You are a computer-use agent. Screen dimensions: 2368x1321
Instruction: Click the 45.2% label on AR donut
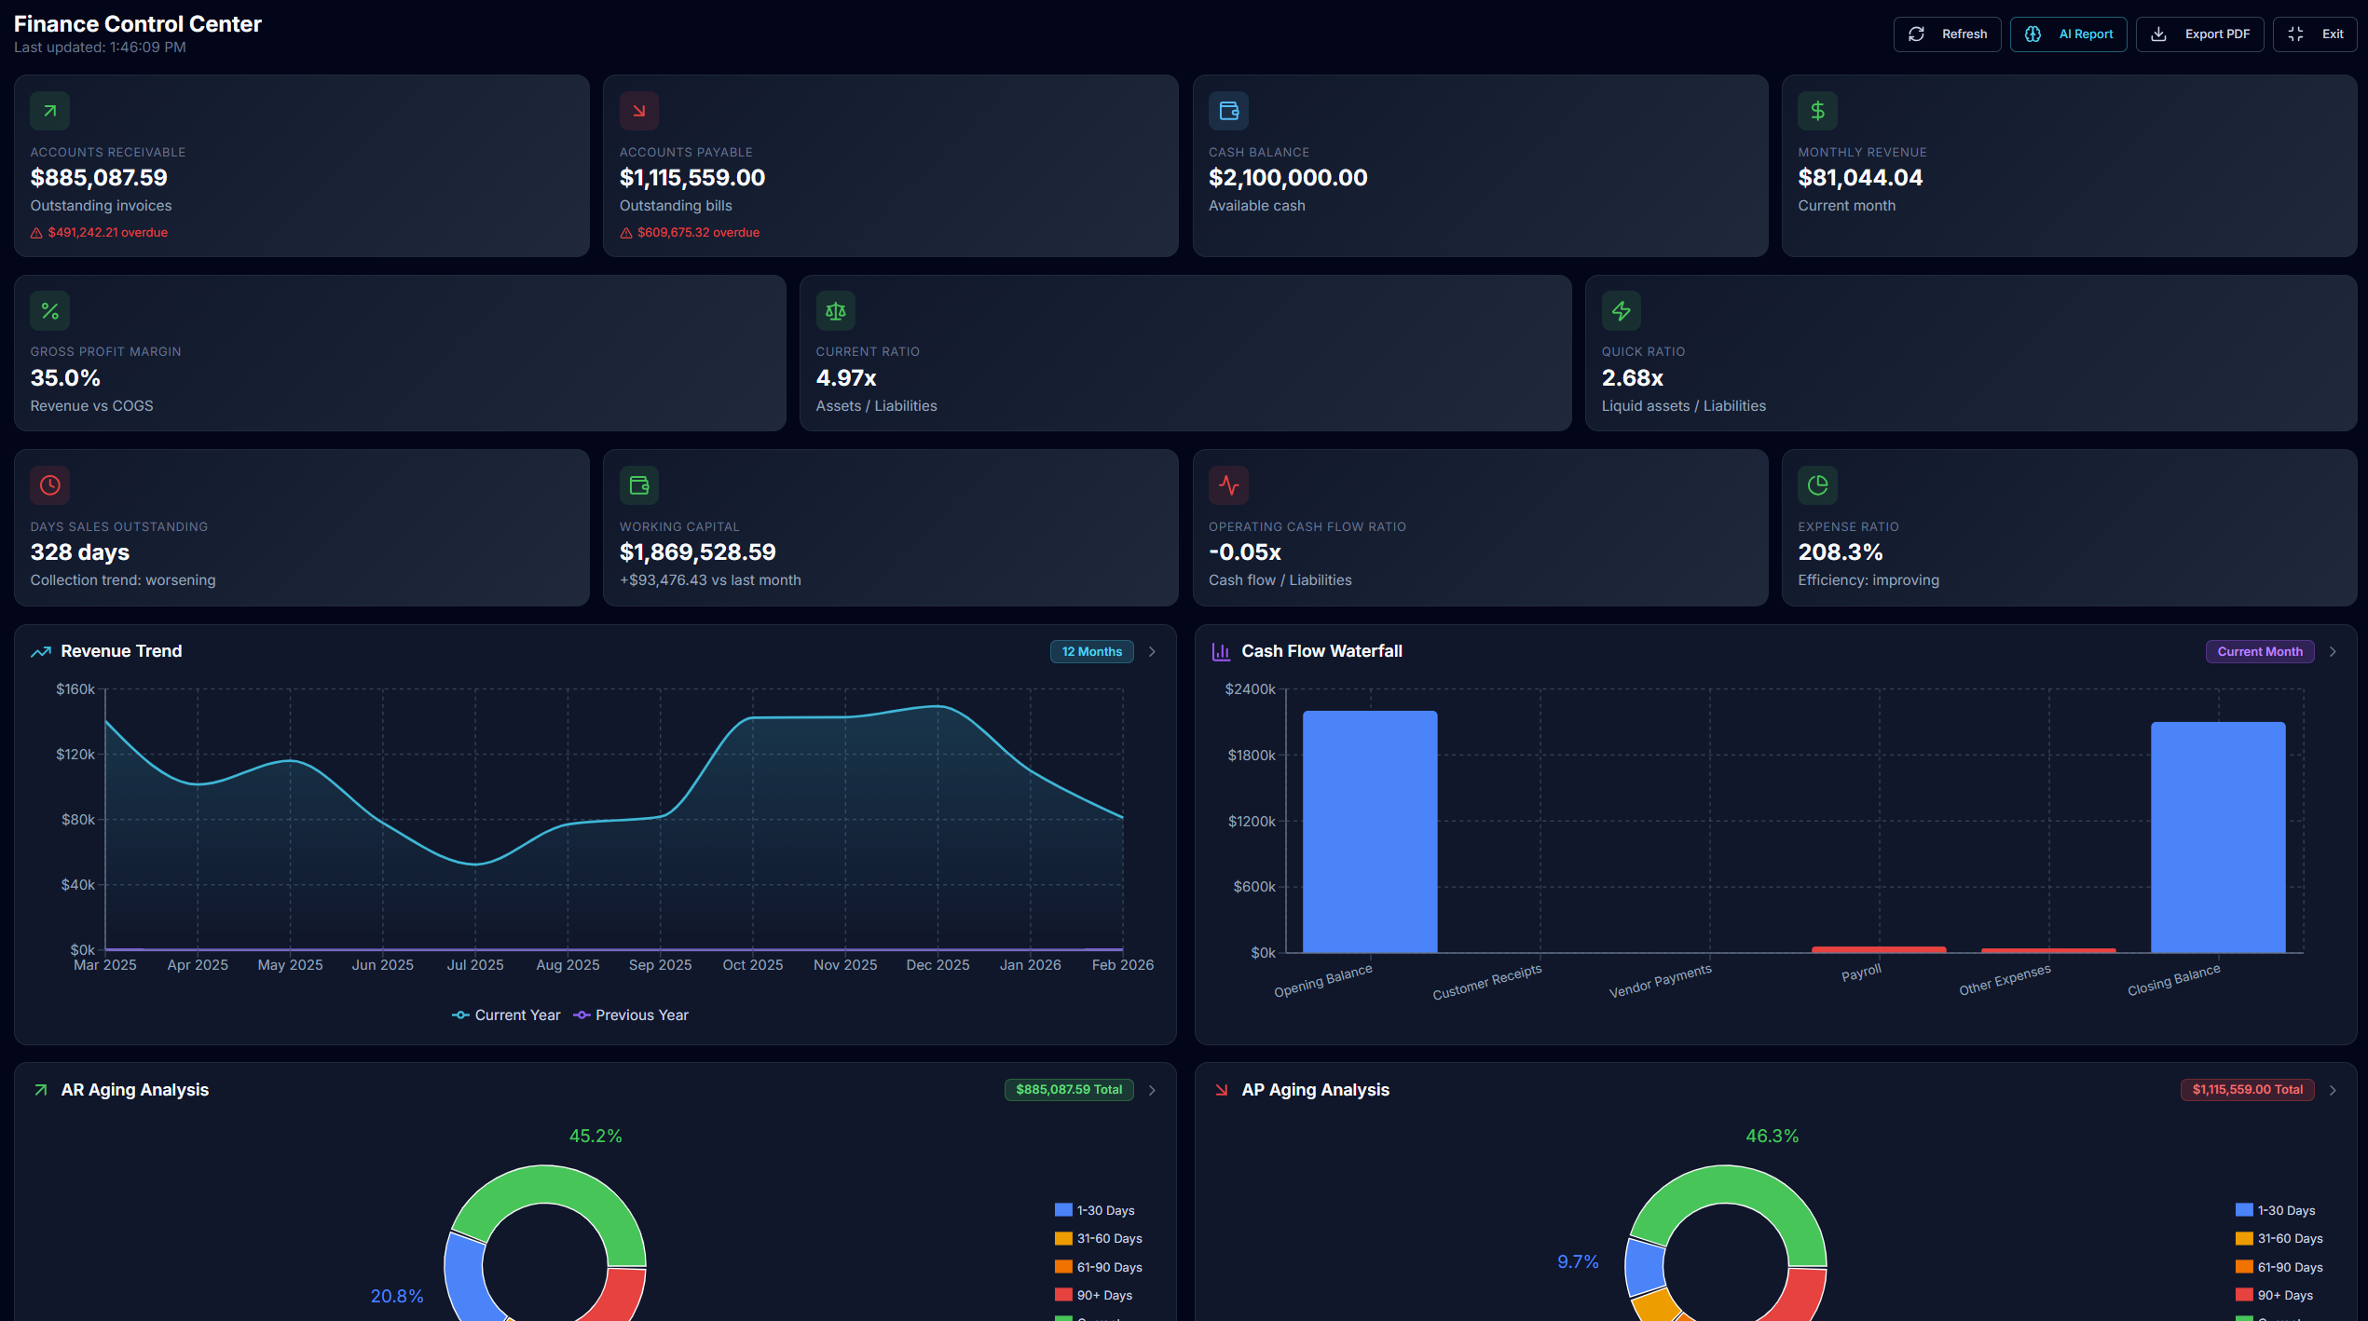point(595,1137)
